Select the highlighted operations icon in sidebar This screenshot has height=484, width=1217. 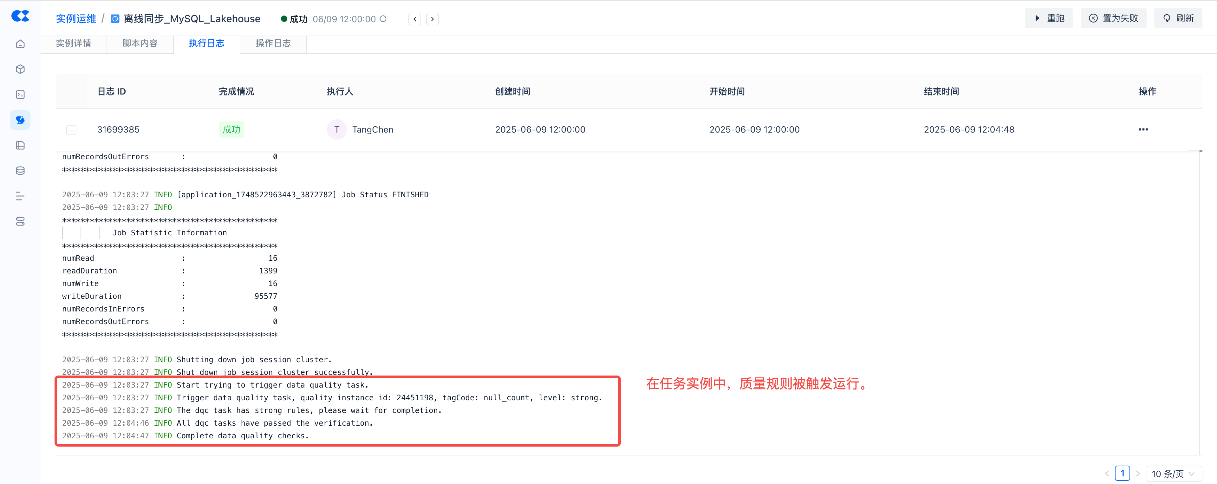coord(20,120)
